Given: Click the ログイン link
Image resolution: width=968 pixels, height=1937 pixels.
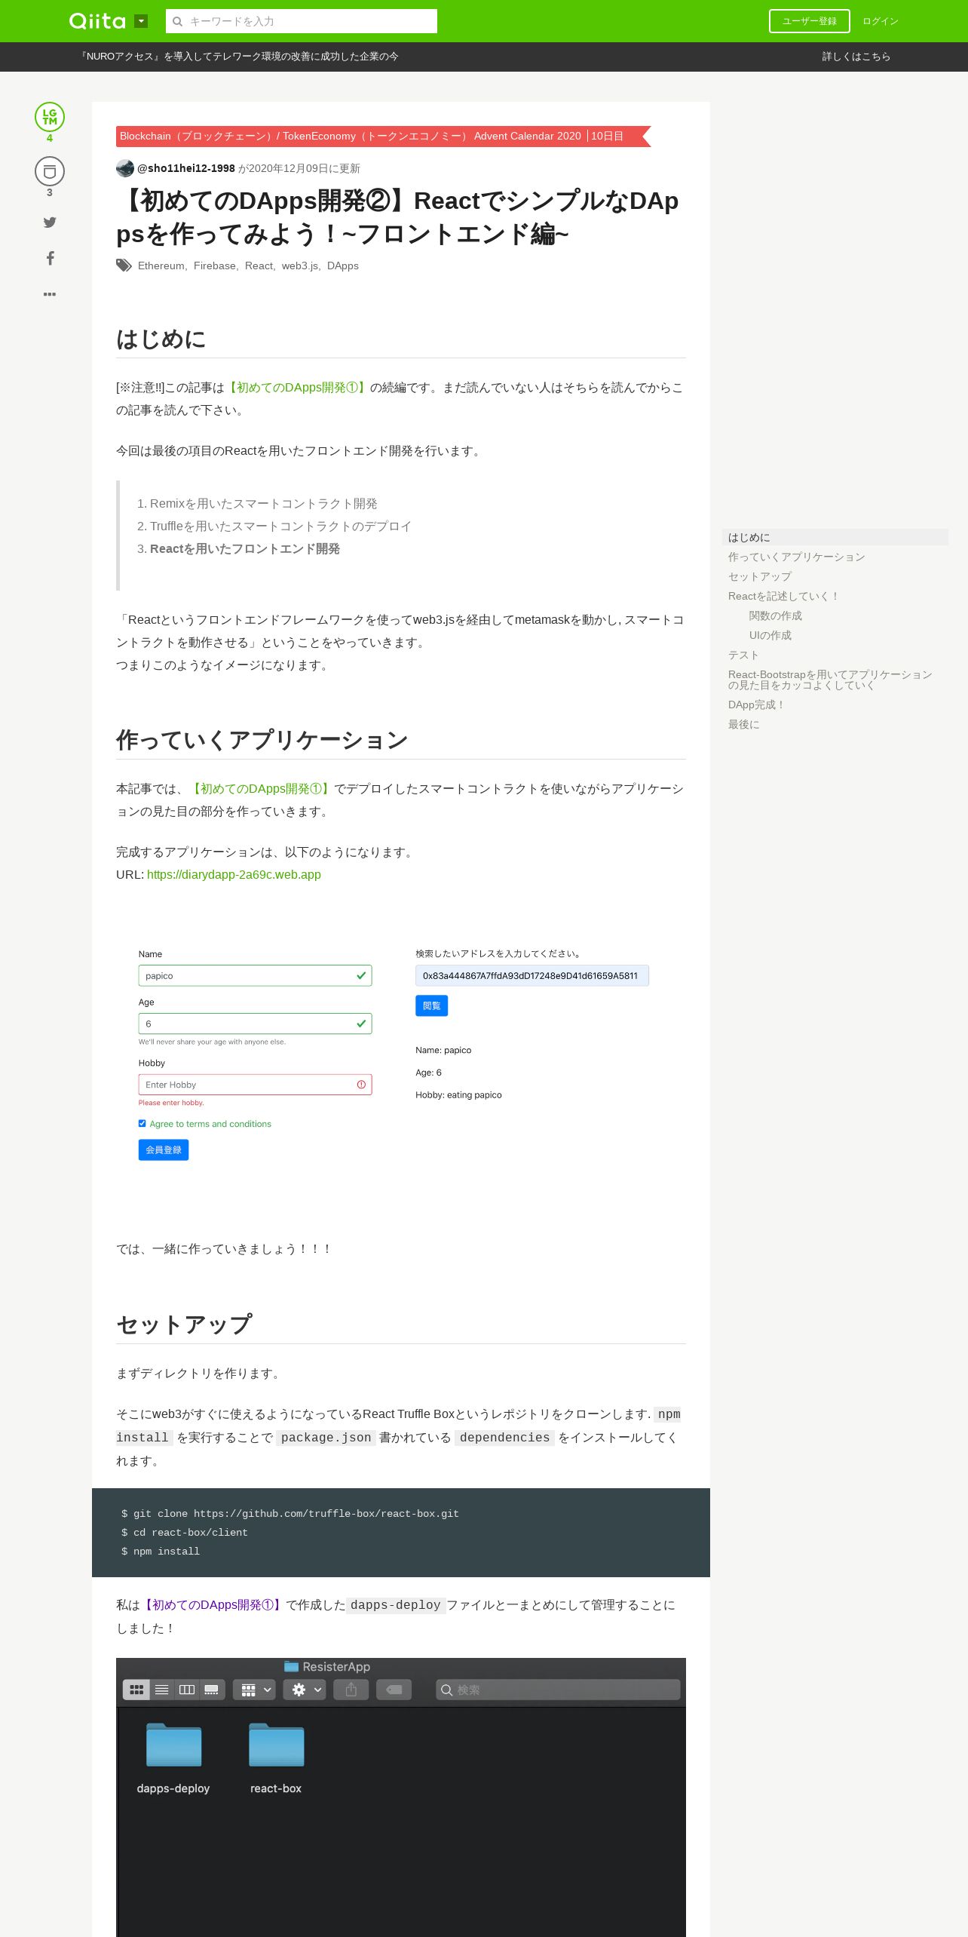Looking at the screenshot, I should click(x=880, y=21).
